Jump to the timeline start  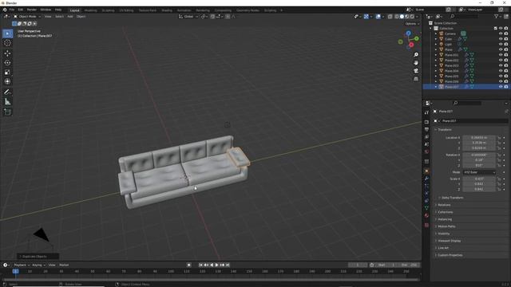click(x=200, y=265)
